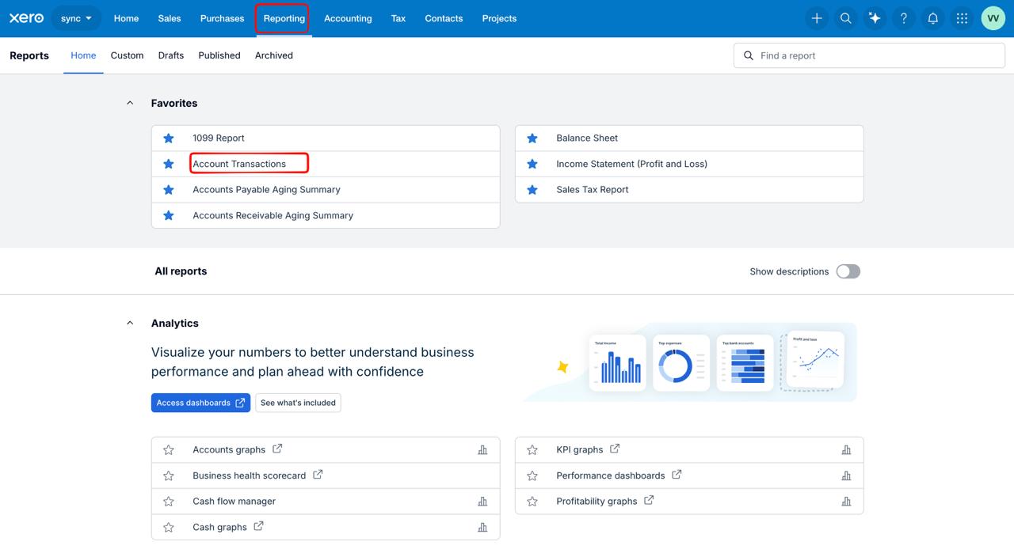Click external link icon beside Profitability graphs
Viewport: 1014px width, 553px height.
649,500
